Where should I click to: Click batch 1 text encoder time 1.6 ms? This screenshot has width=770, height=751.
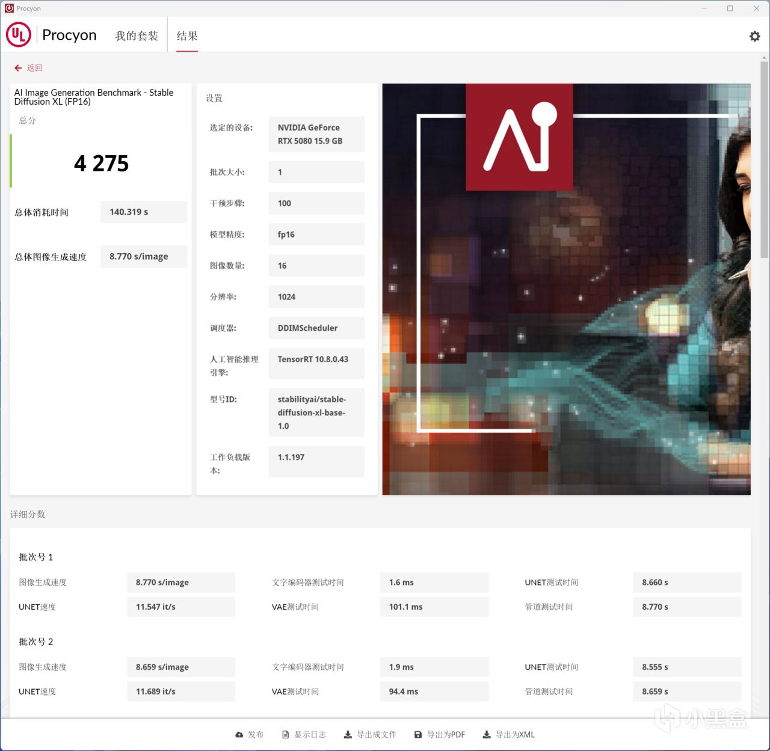(434, 583)
